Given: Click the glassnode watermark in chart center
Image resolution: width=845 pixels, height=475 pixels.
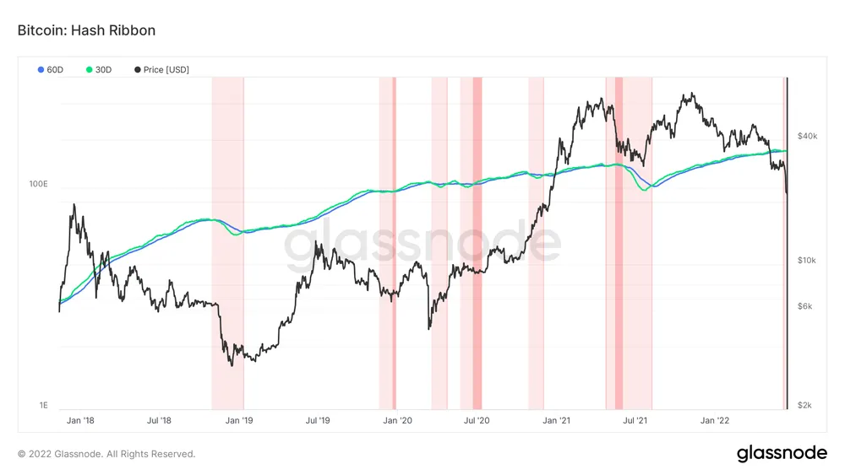Looking at the screenshot, I should (x=422, y=243).
